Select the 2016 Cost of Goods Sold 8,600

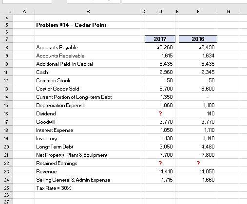coord(198,89)
